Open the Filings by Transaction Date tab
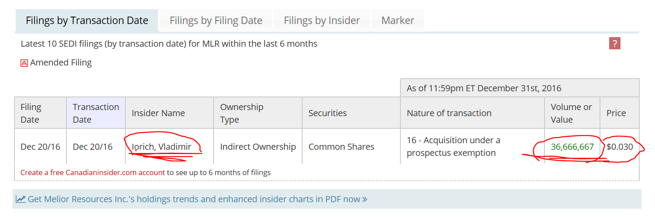Screen dimensions: 655x217 coord(87,21)
